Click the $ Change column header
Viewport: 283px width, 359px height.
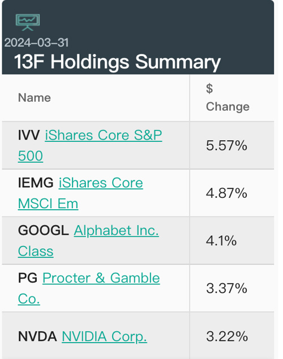228,98
